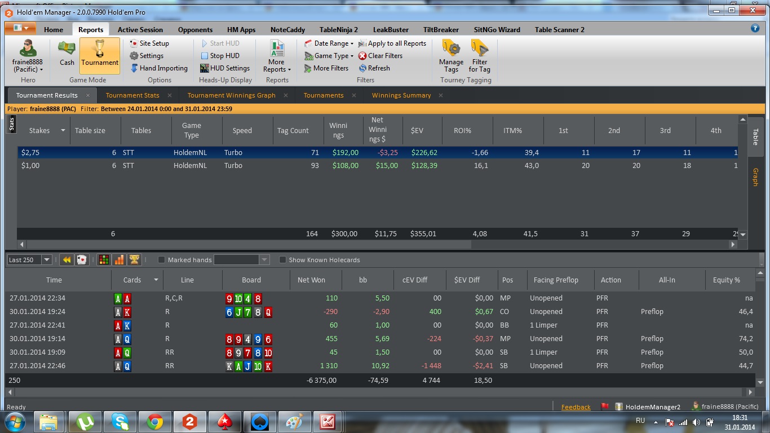Click the playing cards replayer icon

[x=81, y=260]
